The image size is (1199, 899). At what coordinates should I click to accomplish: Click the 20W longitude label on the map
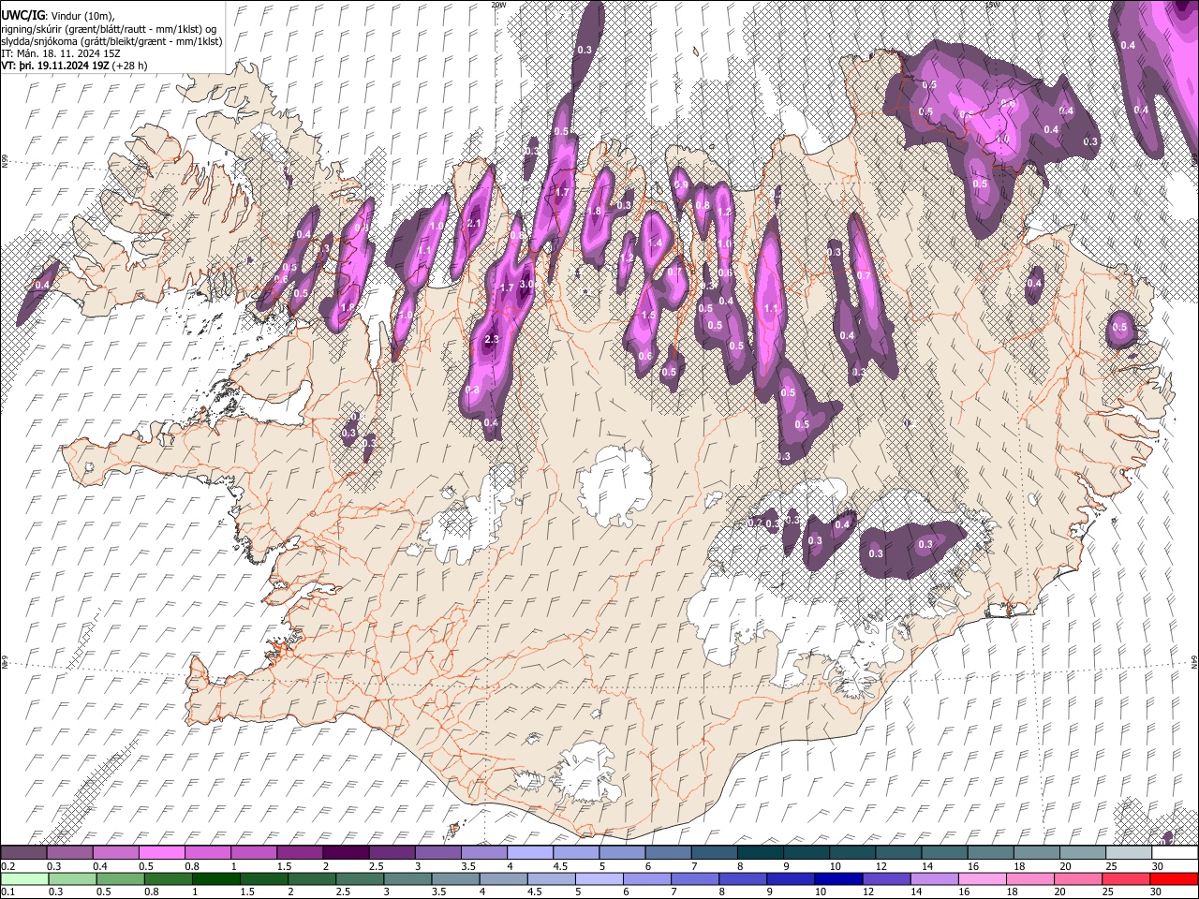pyautogui.click(x=498, y=4)
